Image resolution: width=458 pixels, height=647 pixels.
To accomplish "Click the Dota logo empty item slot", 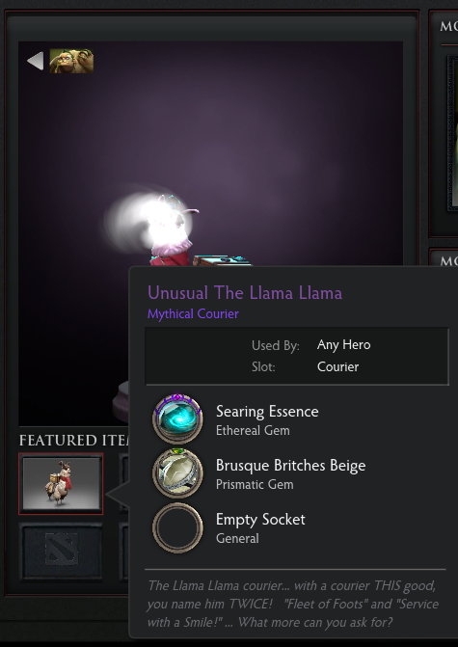I will [x=61, y=551].
